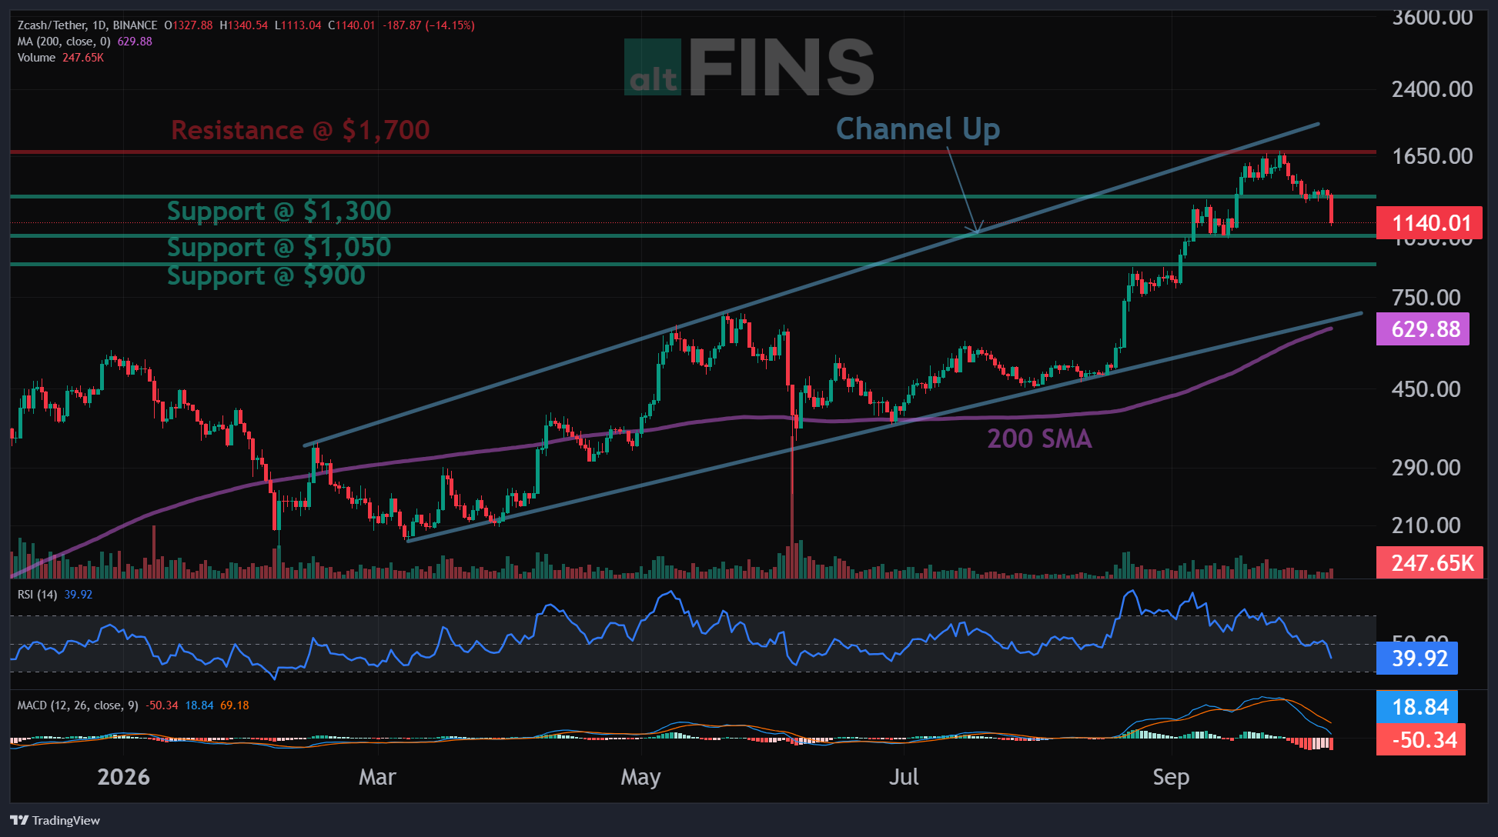
Task: Click the MACD value label 18.84
Action: [x=1416, y=707]
